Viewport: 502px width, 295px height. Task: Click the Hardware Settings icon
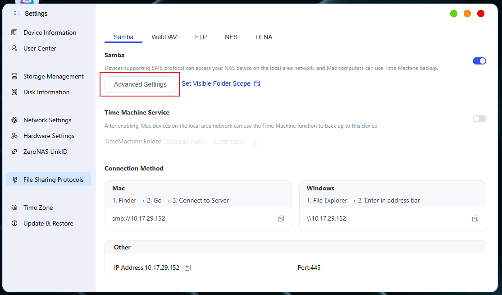14,136
